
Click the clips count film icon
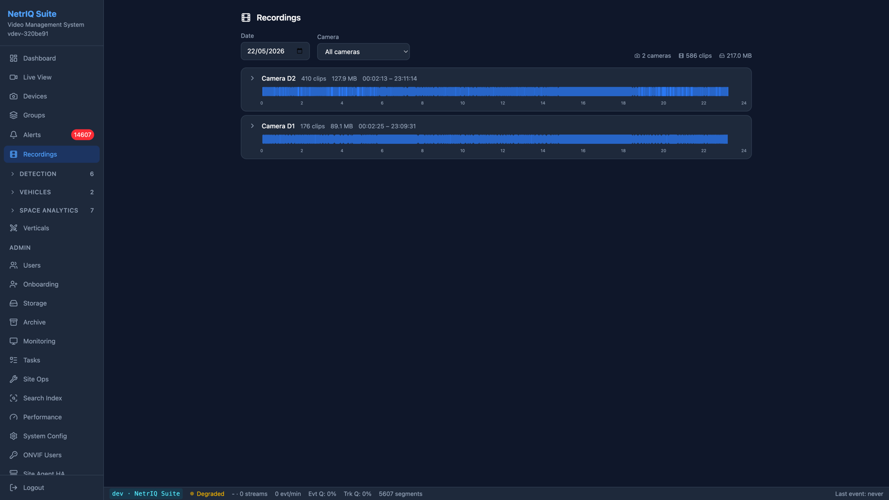[681, 56]
